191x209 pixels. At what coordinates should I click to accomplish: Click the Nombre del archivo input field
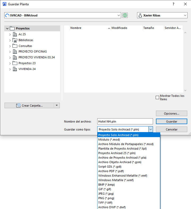[x=125, y=121]
